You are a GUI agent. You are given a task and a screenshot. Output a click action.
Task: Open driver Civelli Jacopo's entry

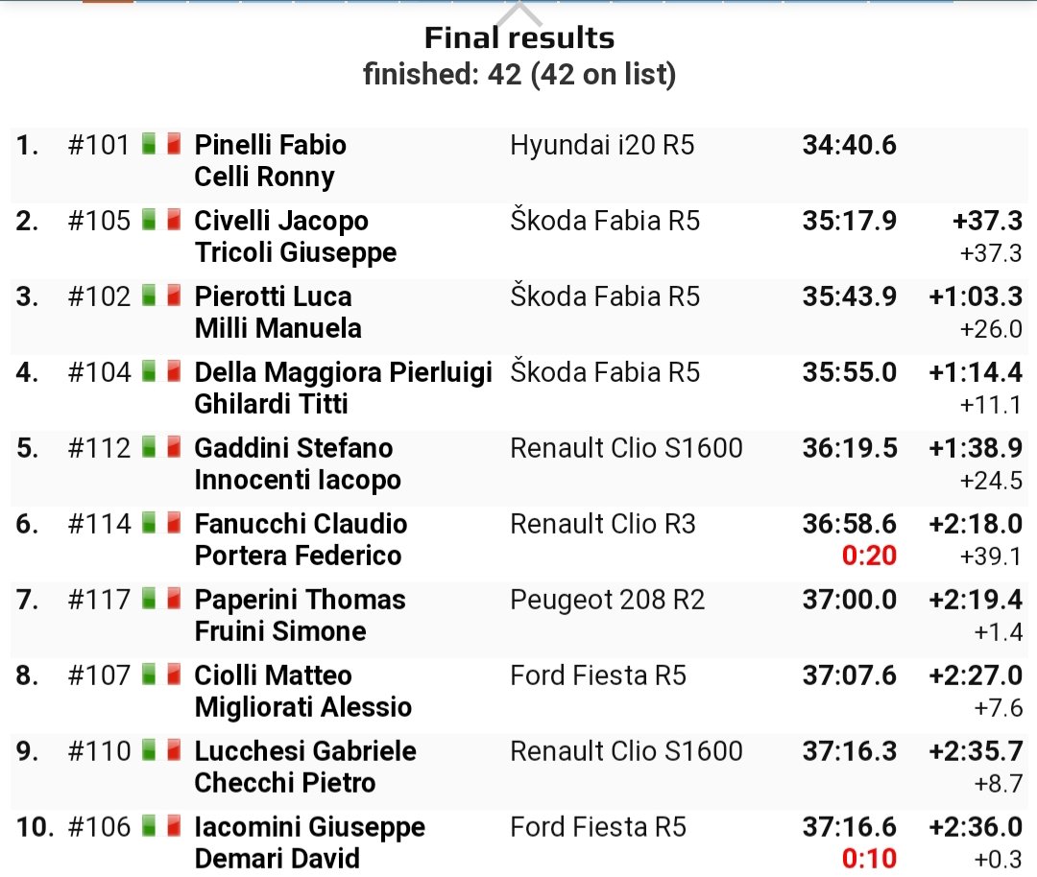(x=281, y=221)
